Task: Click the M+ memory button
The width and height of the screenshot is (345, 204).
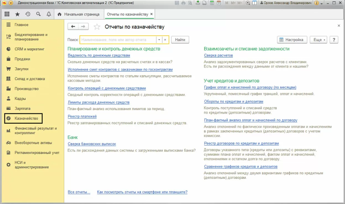Action: click(233, 3)
